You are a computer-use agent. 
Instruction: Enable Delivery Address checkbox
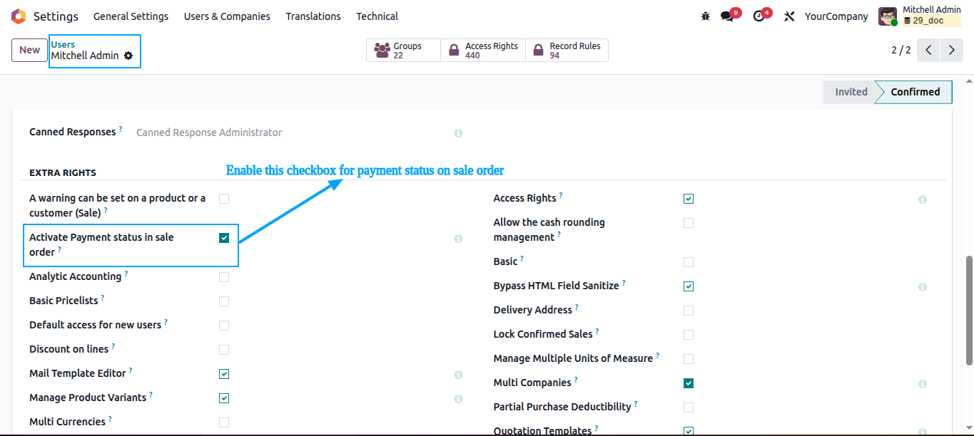pos(689,311)
